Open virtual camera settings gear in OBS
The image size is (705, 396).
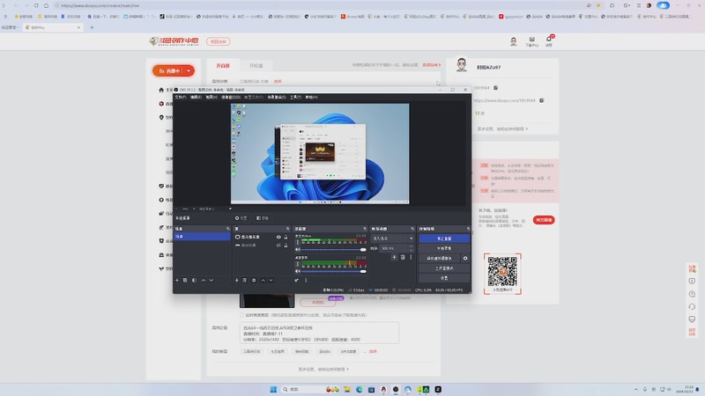[x=465, y=258]
